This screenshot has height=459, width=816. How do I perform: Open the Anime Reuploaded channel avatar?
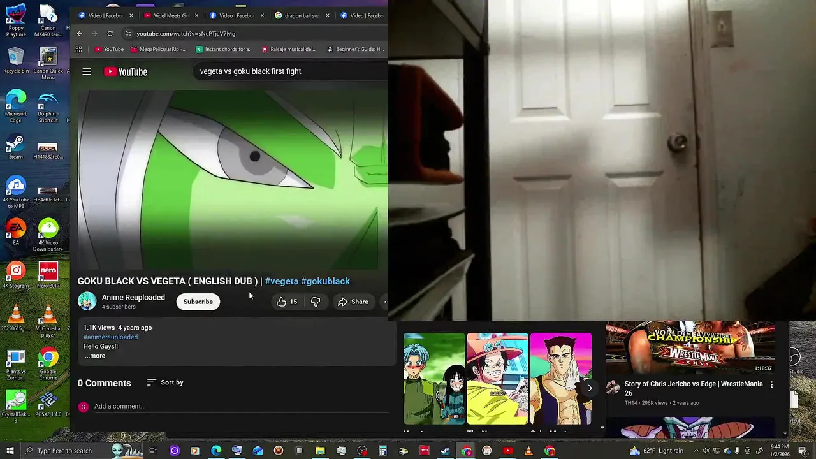(x=87, y=301)
